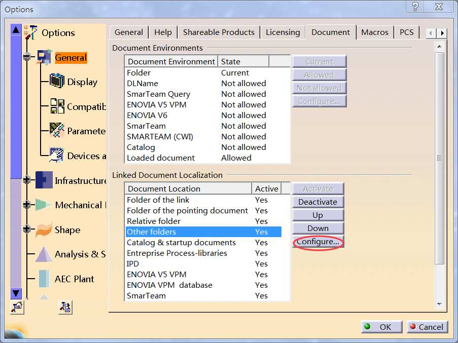This screenshot has width=458, height=343.
Task: Select the Mechanical Design green icon
Action: pyautogui.click(x=44, y=205)
